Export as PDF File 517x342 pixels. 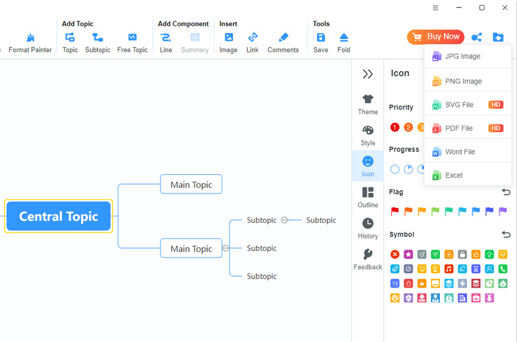pos(468,128)
